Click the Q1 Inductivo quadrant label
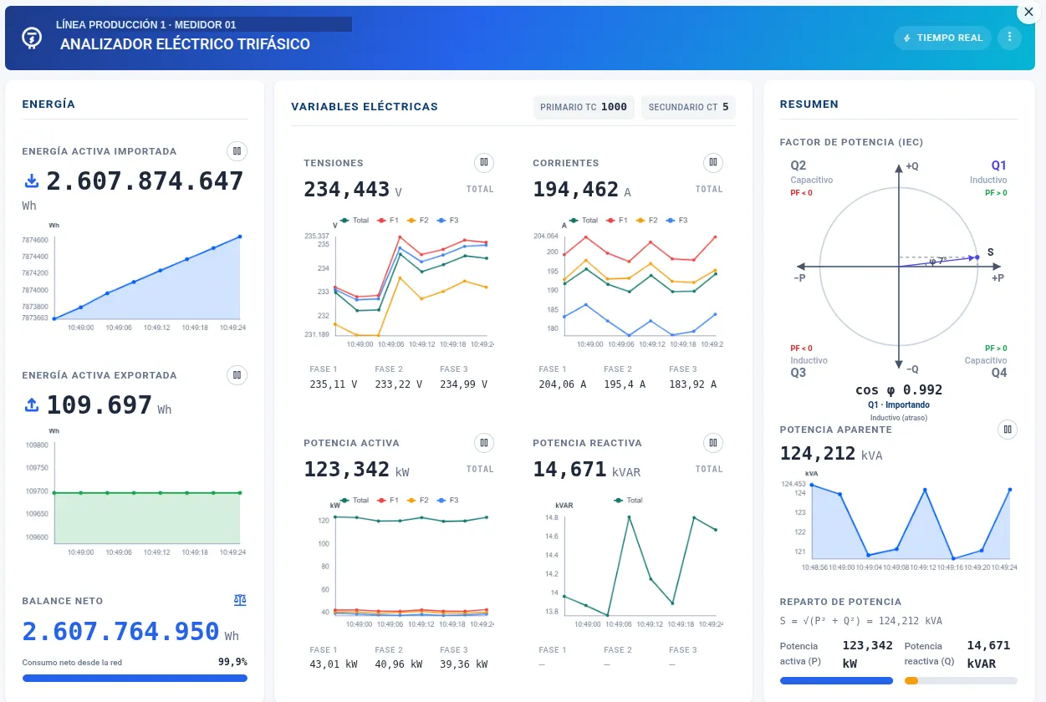The width and height of the screenshot is (1046, 702). tap(989, 172)
